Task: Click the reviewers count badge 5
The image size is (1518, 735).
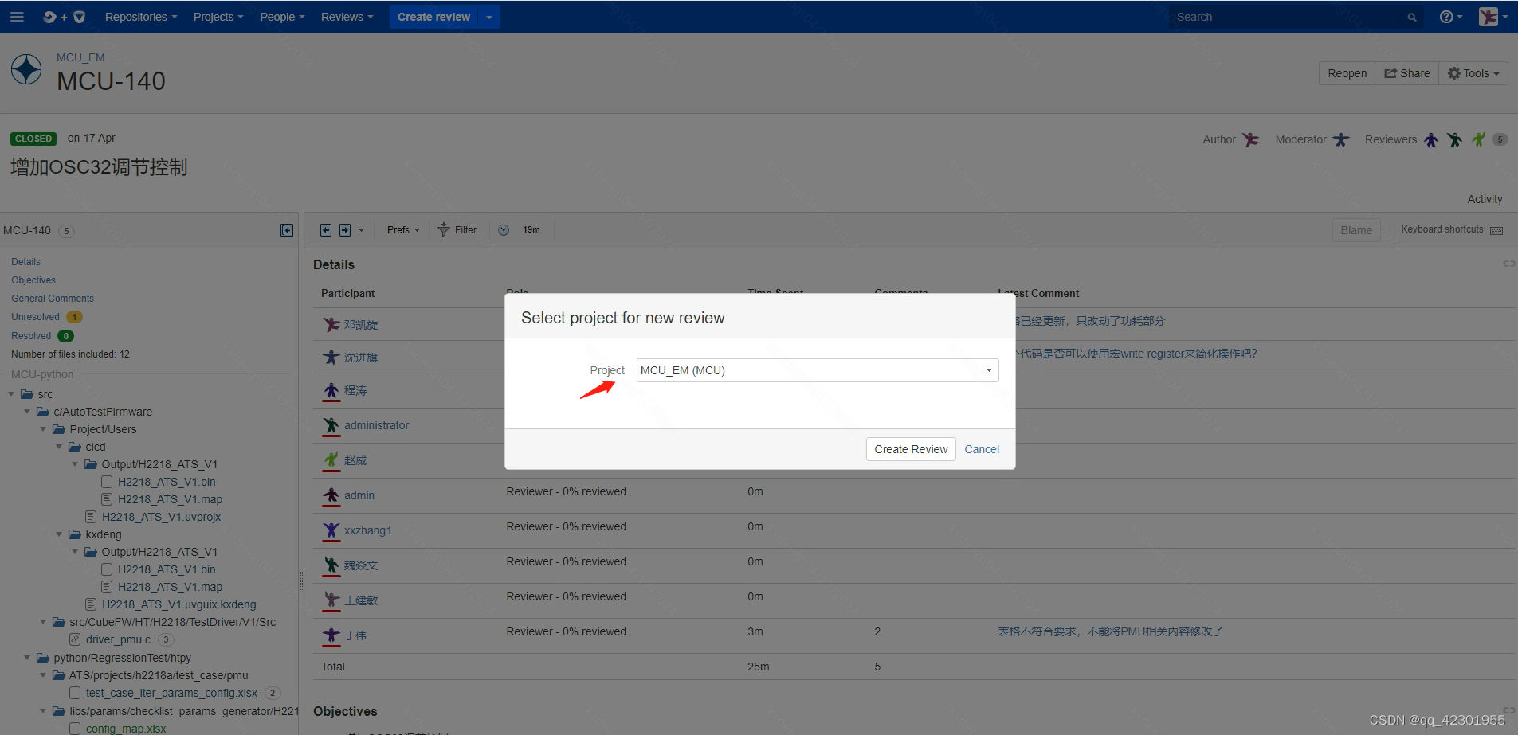Action: [x=1500, y=139]
